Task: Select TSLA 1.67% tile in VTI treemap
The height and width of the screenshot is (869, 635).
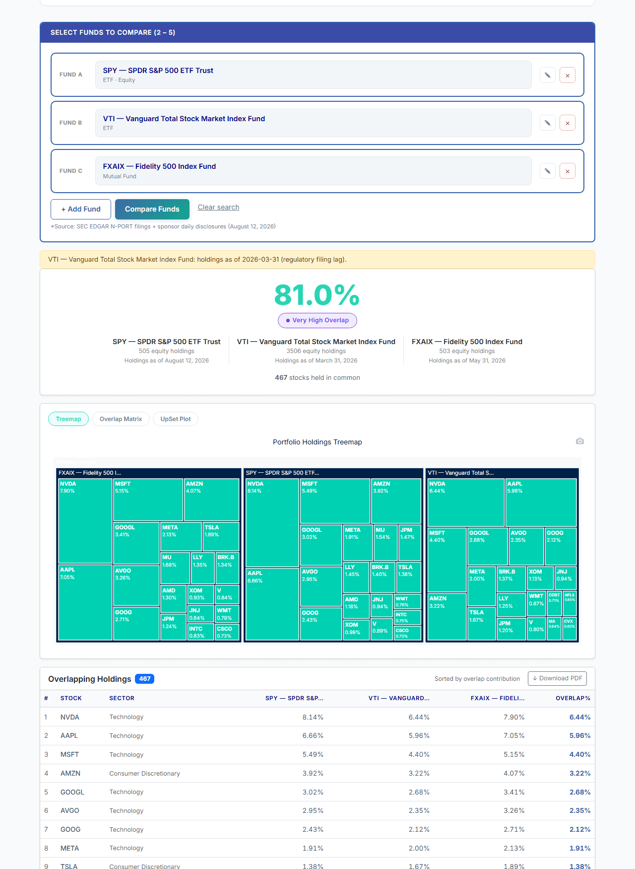Action: click(481, 624)
